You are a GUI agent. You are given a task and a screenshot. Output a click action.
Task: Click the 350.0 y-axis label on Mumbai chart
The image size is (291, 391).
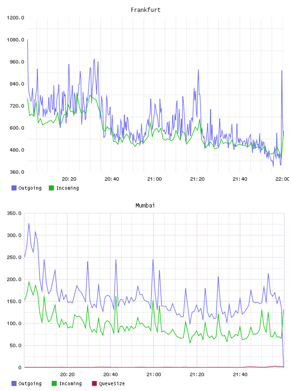tap(14, 213)
